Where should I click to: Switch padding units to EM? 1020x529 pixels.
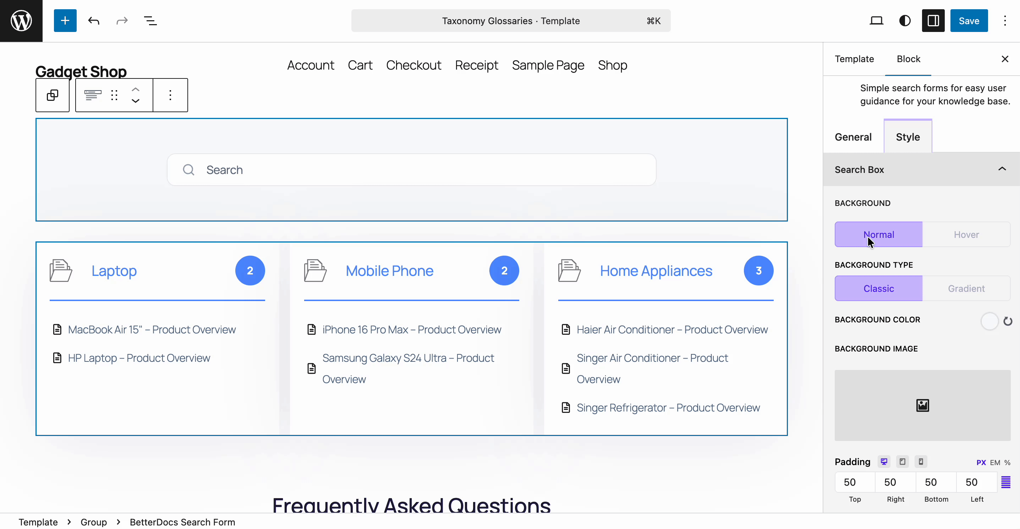pos(994,462)
